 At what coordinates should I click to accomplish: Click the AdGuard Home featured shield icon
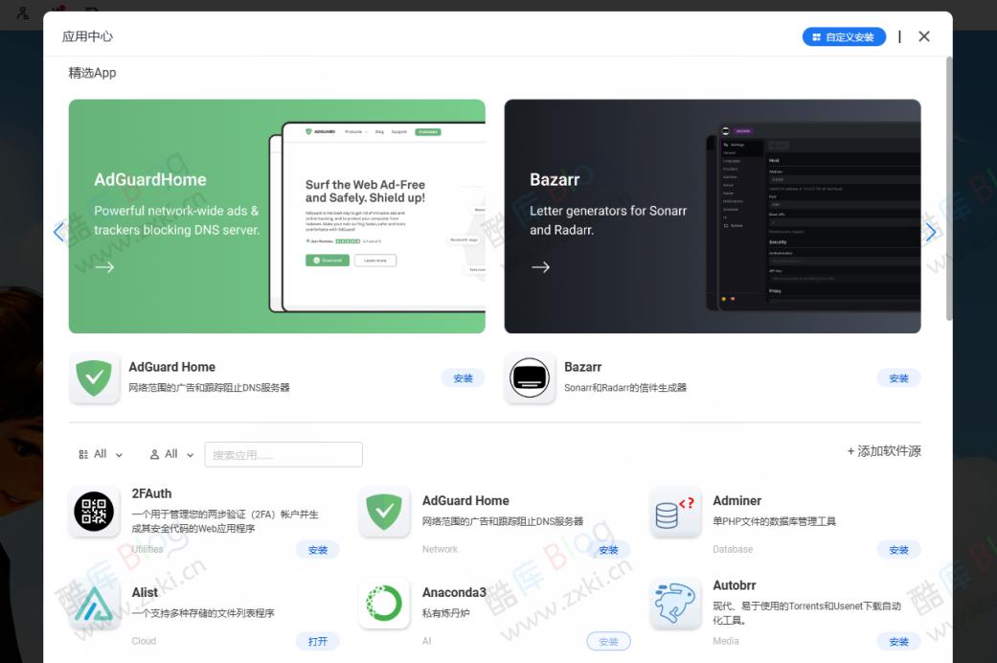(x=95, y=377)
